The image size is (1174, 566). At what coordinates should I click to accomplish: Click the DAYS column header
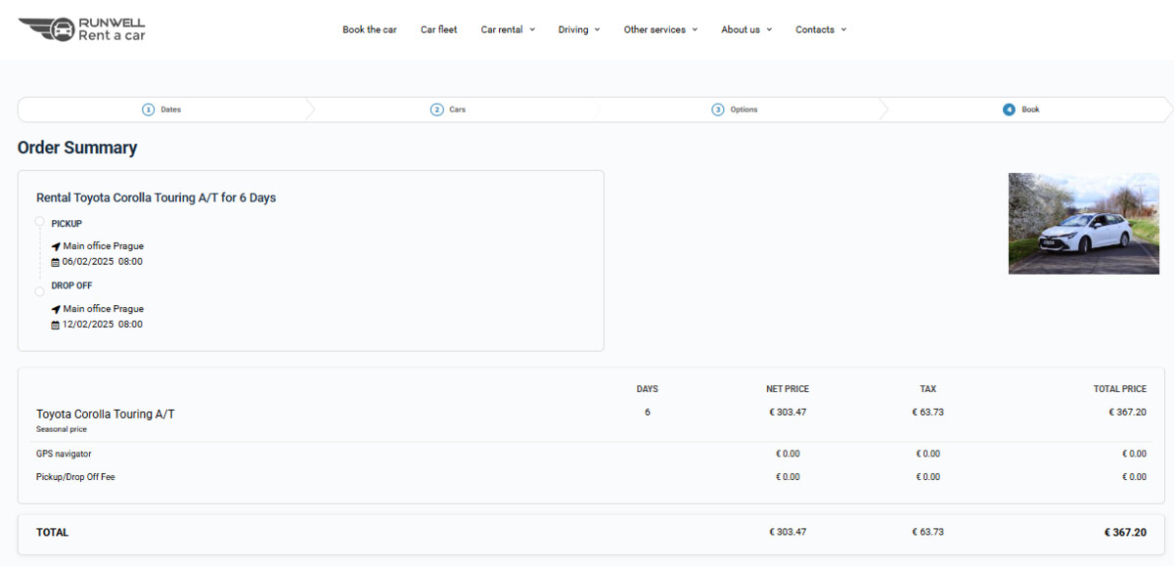(648, 389)
